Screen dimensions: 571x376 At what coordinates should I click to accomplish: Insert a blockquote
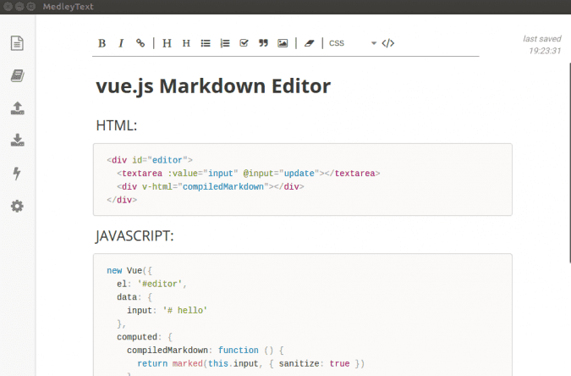(x=263, y=43)
